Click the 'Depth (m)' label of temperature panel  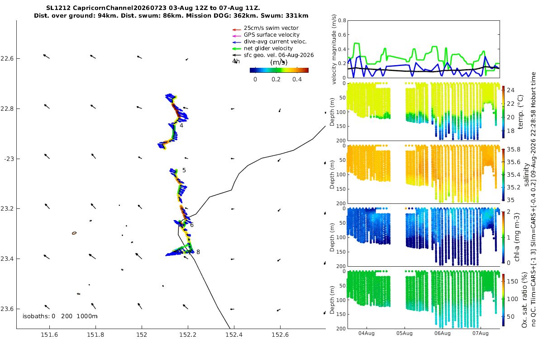tap(332, 112)
